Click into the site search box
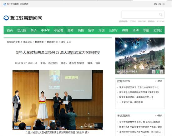Screen dimensions: 172x136 tap(140, 15)
